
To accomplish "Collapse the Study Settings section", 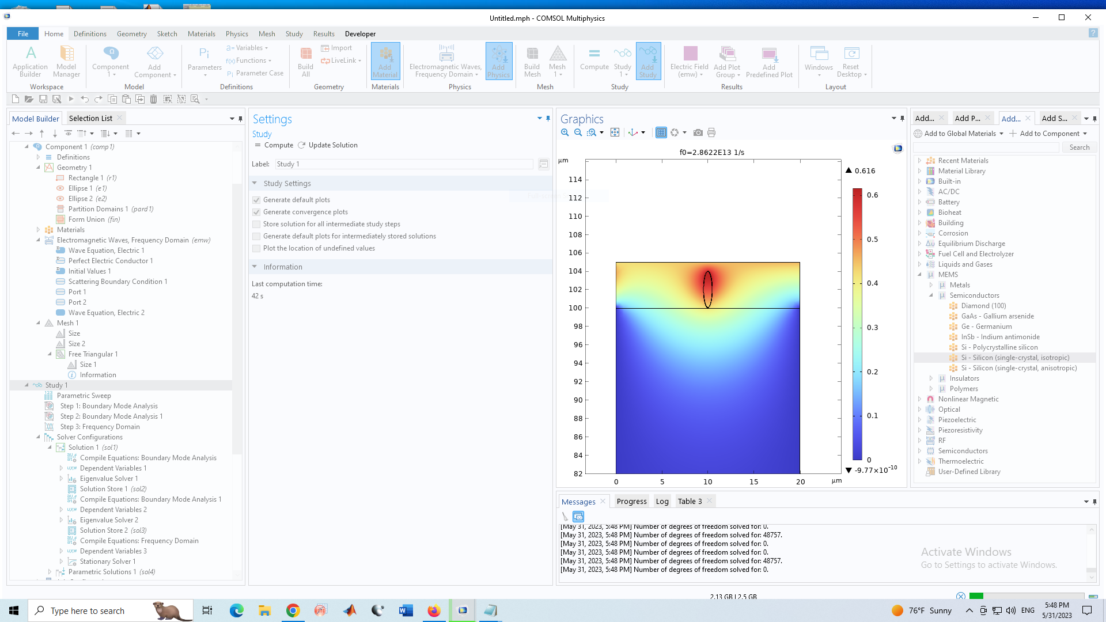I will point(255,183).
